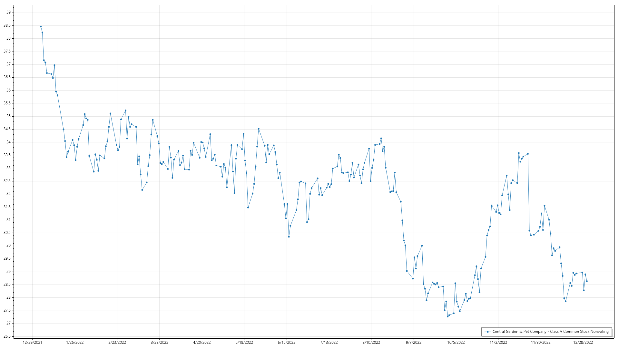Click the legend line marker icon

(488, 332)
